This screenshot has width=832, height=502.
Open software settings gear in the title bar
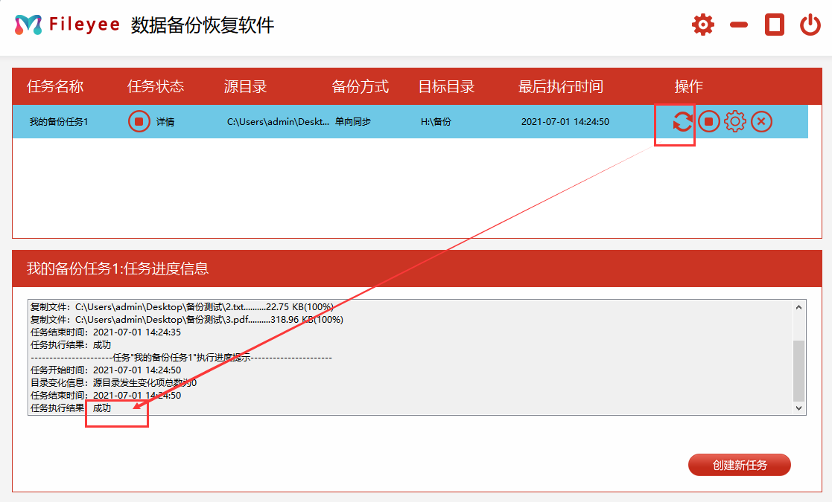click(702, 24)
